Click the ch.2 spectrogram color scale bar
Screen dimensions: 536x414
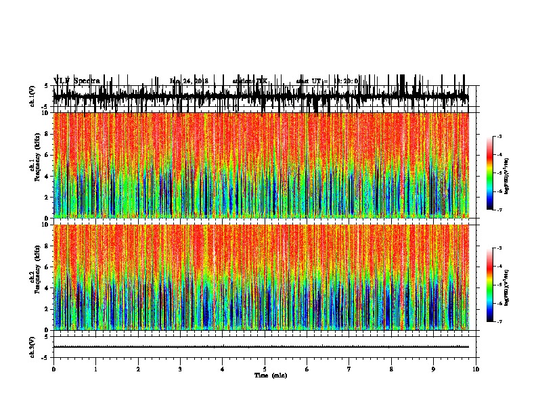click(x=490, y=285)
